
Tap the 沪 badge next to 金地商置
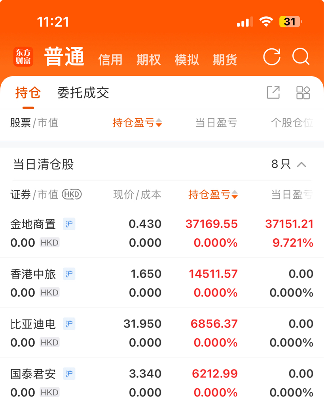click(x=69, y=224)
